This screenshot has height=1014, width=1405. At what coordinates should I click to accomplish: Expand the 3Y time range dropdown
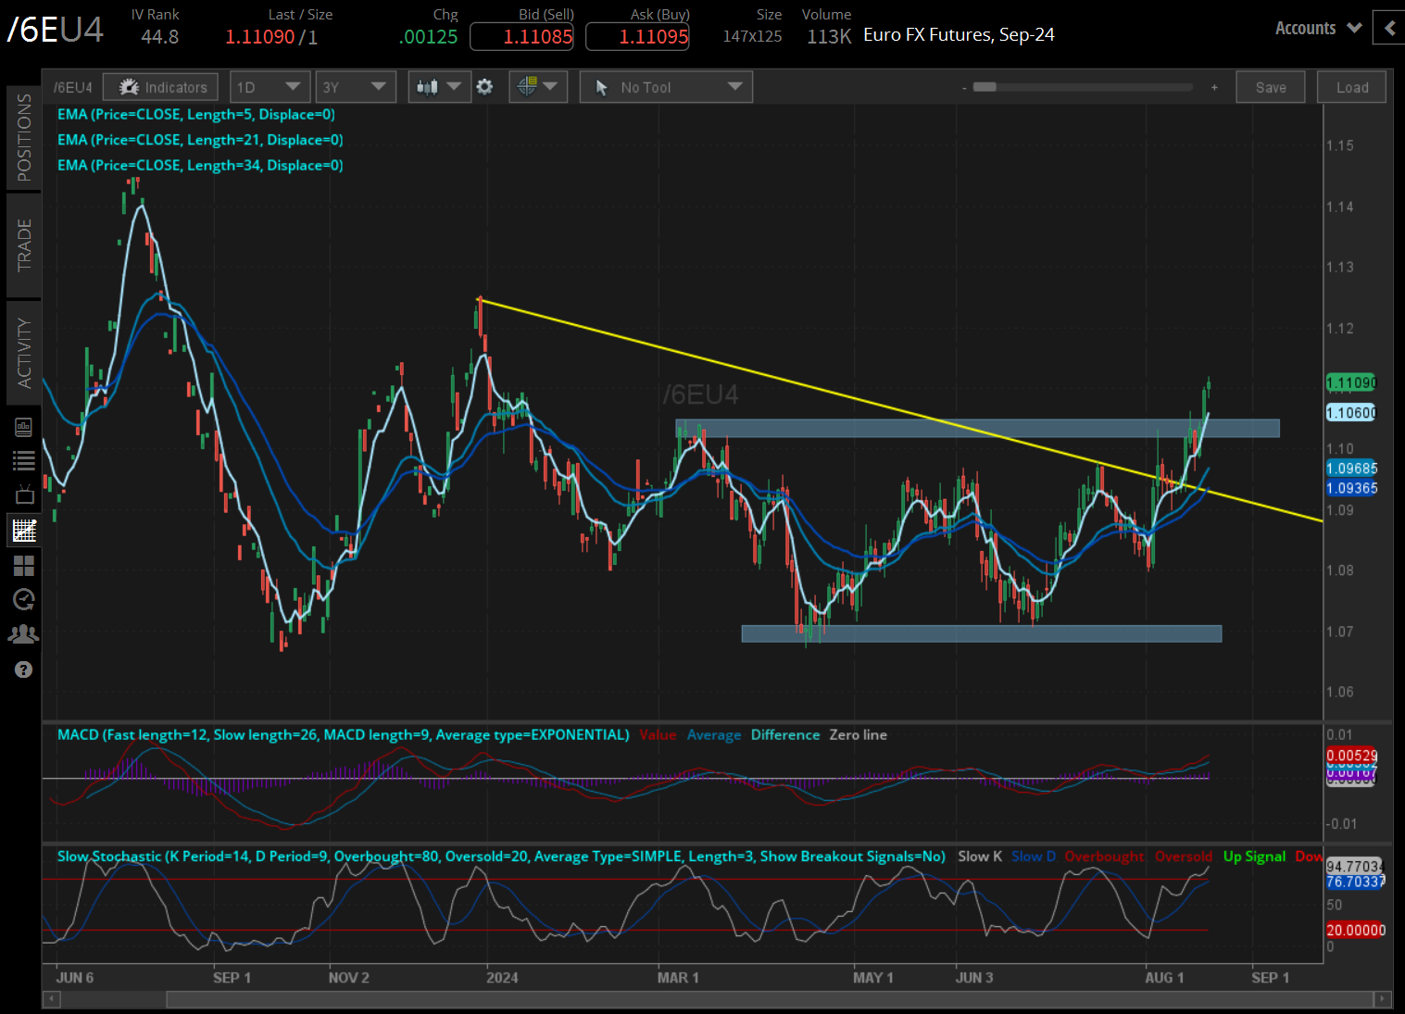(x=355, y=87)
